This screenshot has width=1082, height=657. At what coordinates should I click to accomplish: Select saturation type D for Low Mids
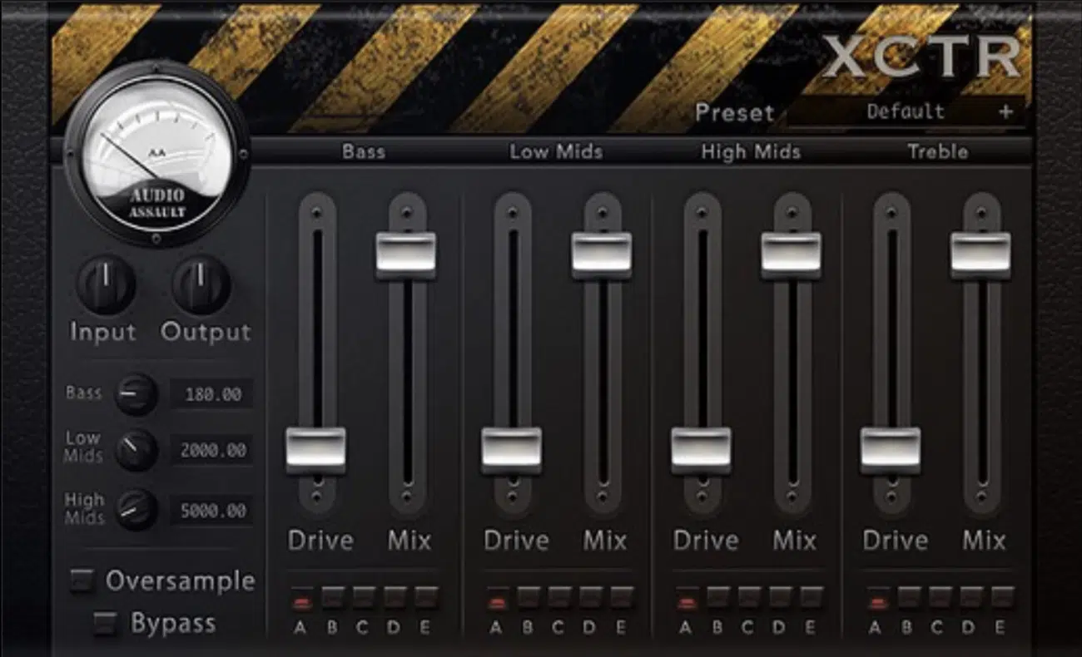pos(591,598)
